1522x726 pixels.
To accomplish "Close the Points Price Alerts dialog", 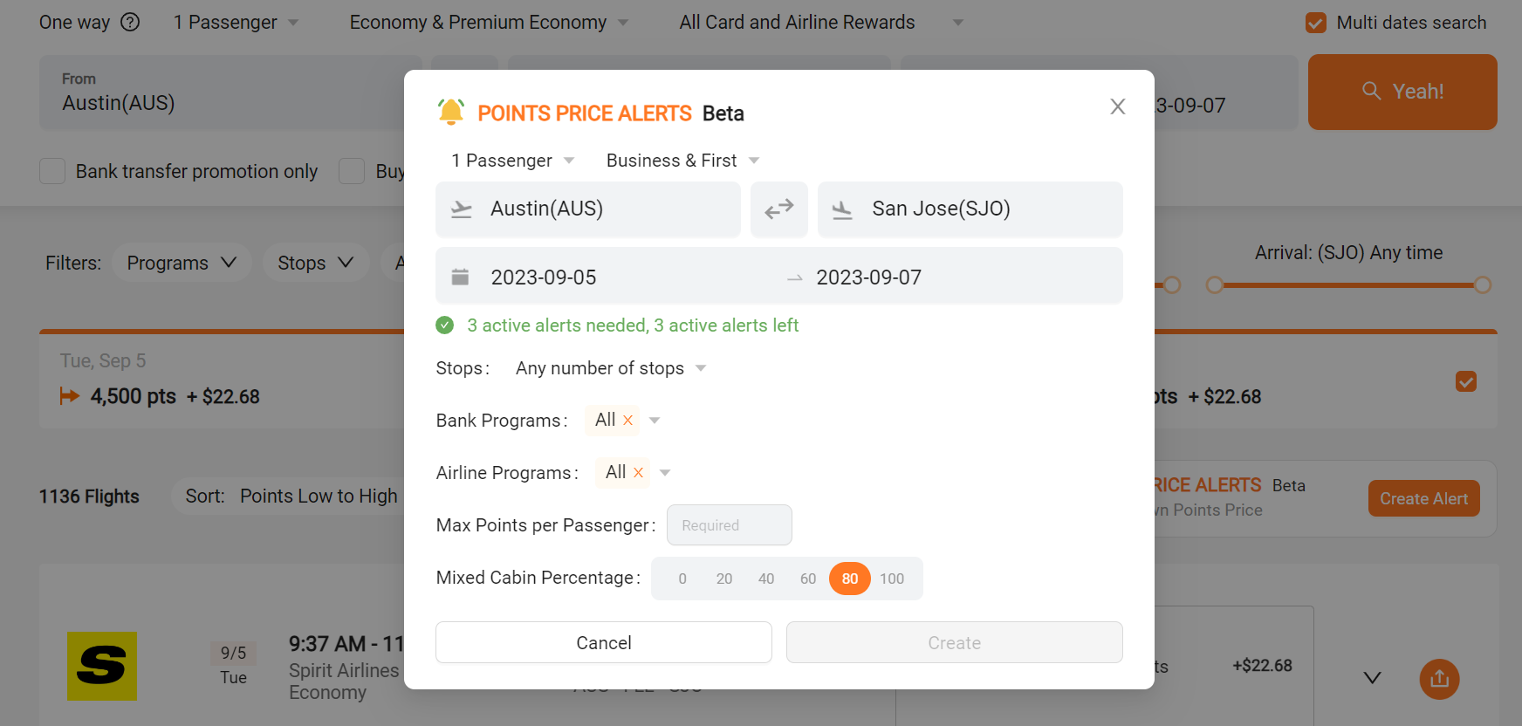I will tap(1117, 106).
